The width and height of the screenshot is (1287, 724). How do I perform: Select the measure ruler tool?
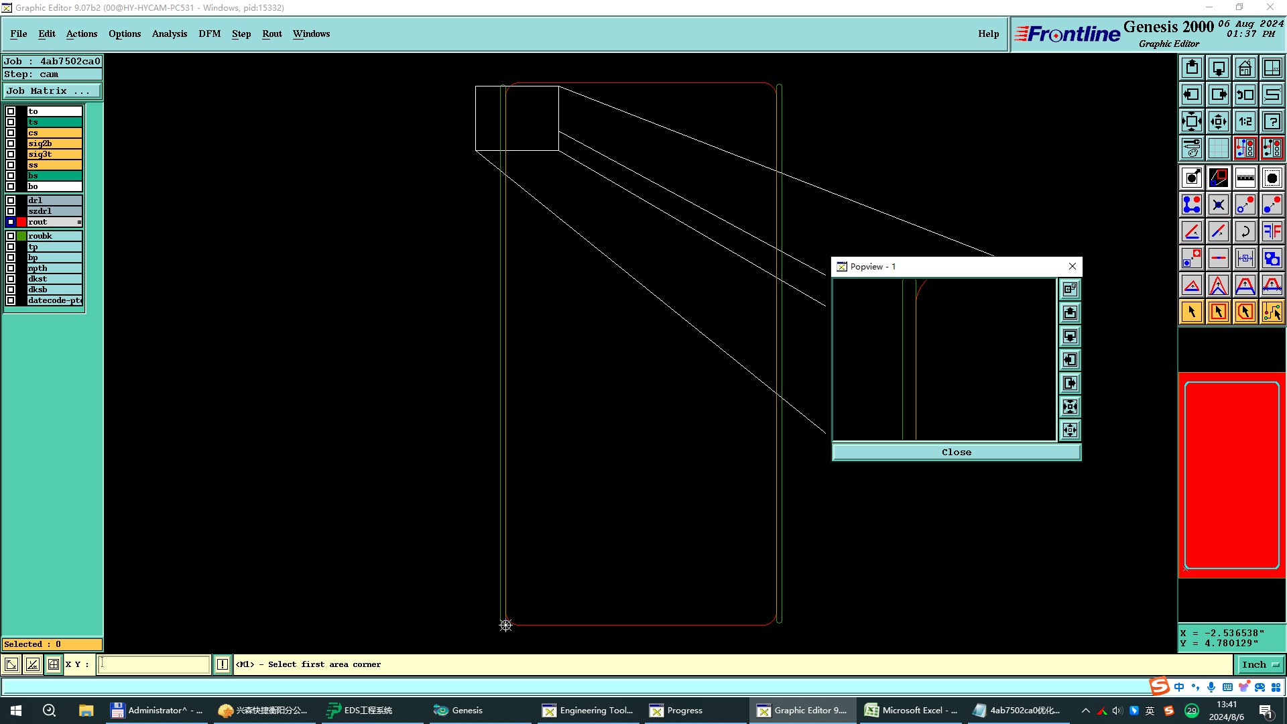pos(1245,178)
